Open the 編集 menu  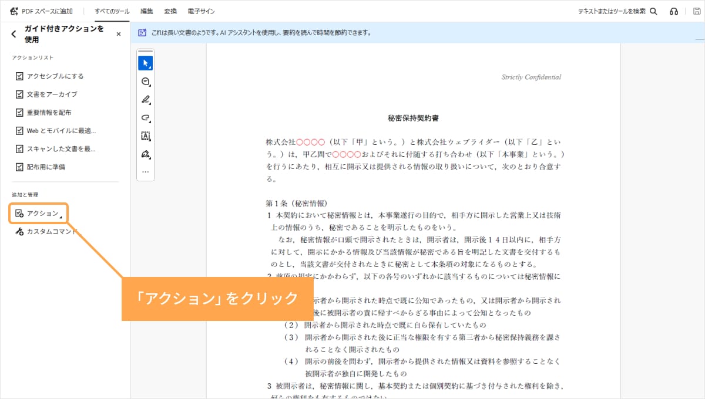[147, 11]
